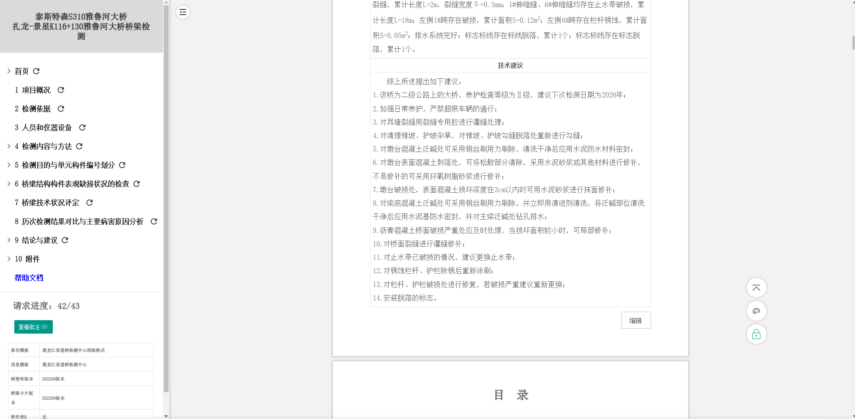Go to 1 项目概况
Image resolution: width=855 pixels, height=419 pixels.
(x=33, y=90)
